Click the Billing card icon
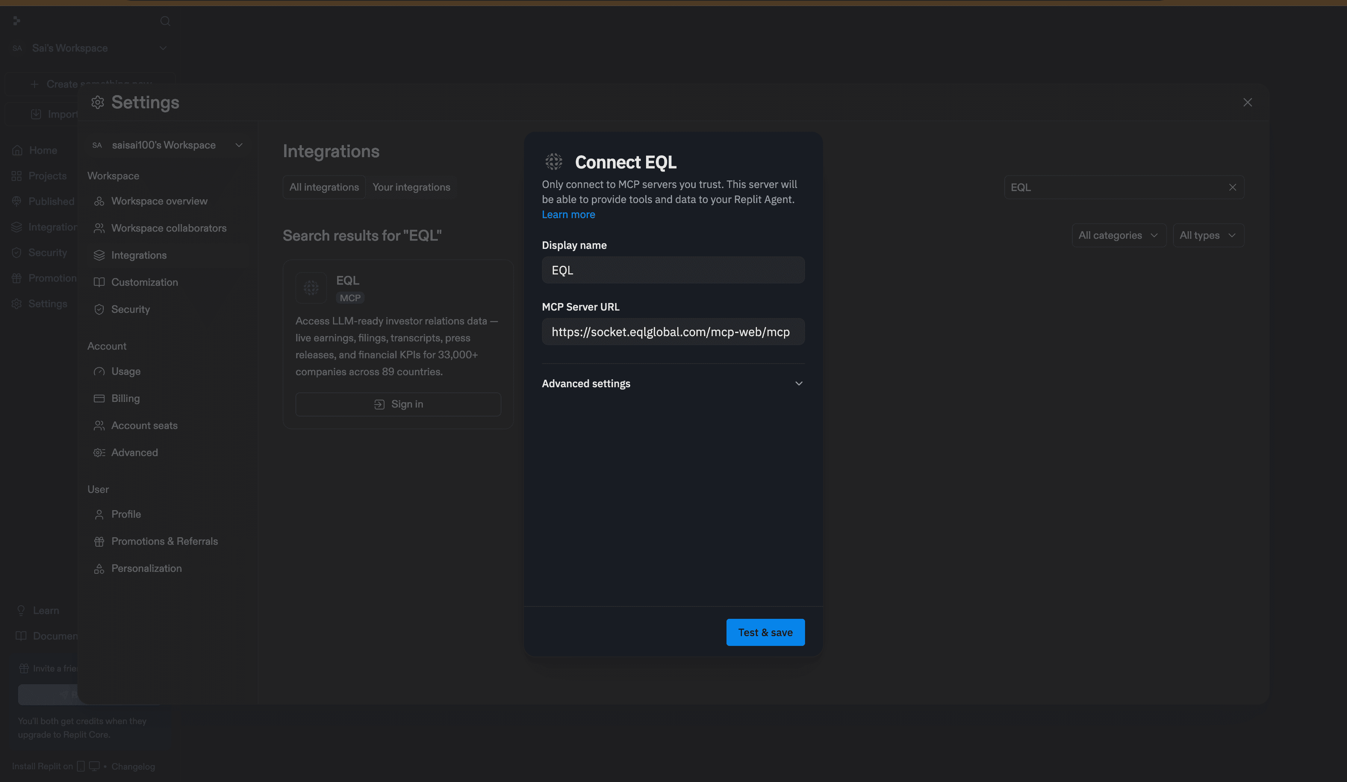 click(99, 399)
